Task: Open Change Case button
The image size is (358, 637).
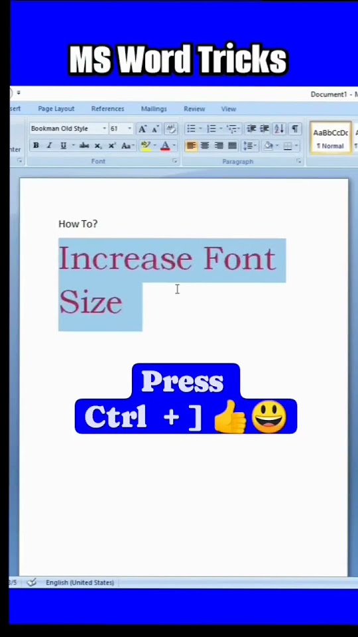Action: click(x=127, y=145)
